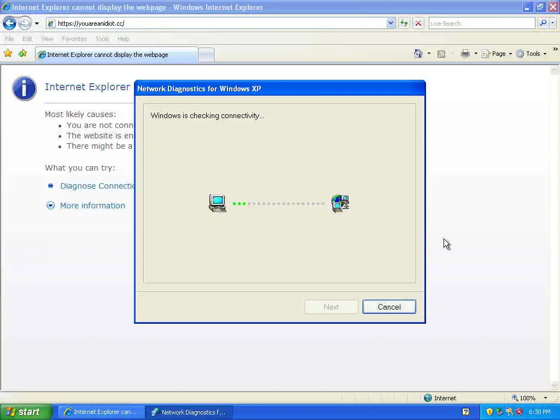
Task: Expand the zoom level dropdown arrow
Action: click(545, 398)
